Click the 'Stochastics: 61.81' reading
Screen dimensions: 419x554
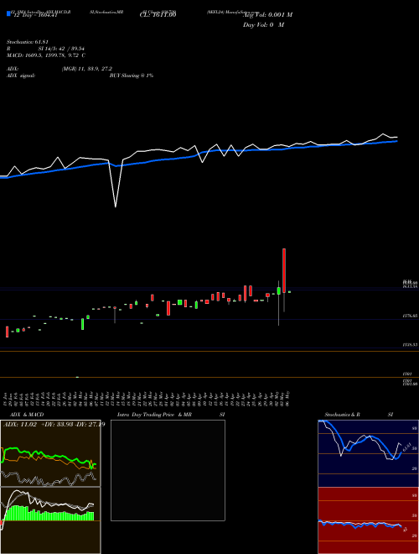pos(27,42)
